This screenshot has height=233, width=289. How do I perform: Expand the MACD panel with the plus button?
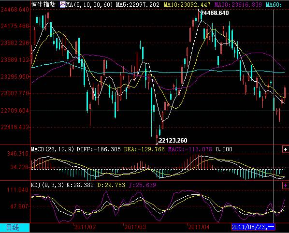point(286,149)
